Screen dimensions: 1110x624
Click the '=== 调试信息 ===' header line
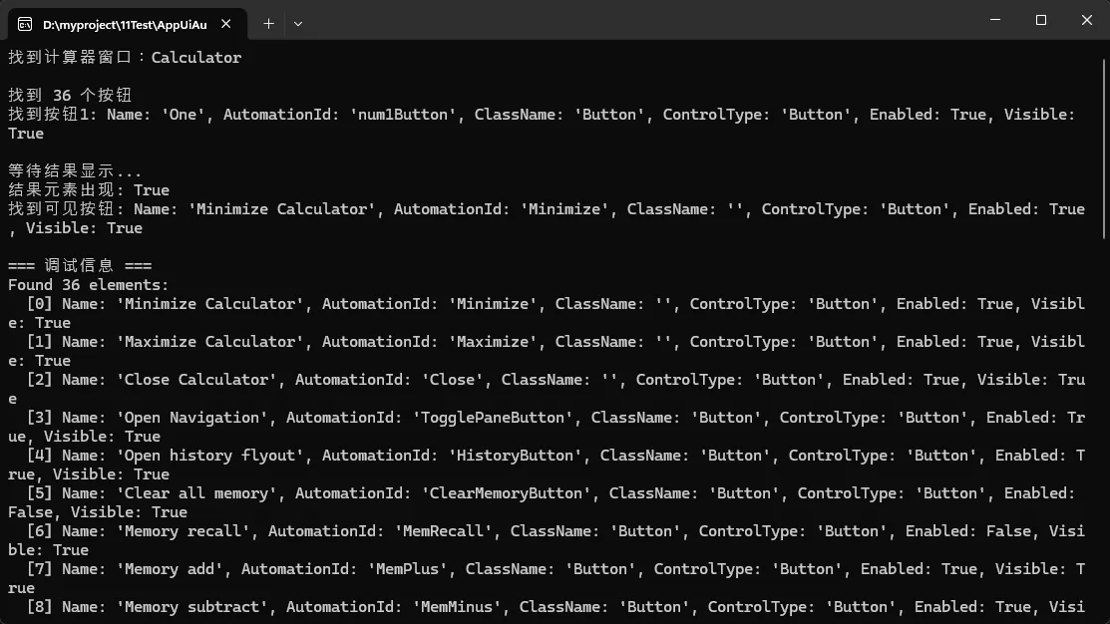pos(80,266)
